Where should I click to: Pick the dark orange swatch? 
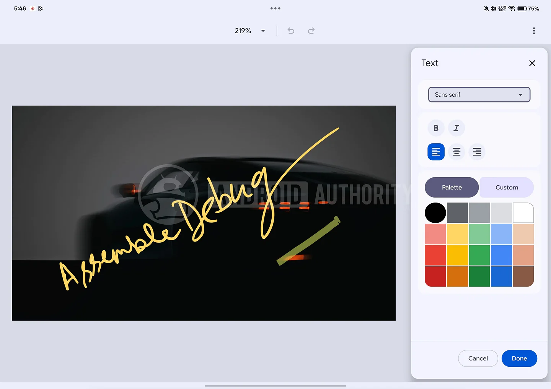457,276
